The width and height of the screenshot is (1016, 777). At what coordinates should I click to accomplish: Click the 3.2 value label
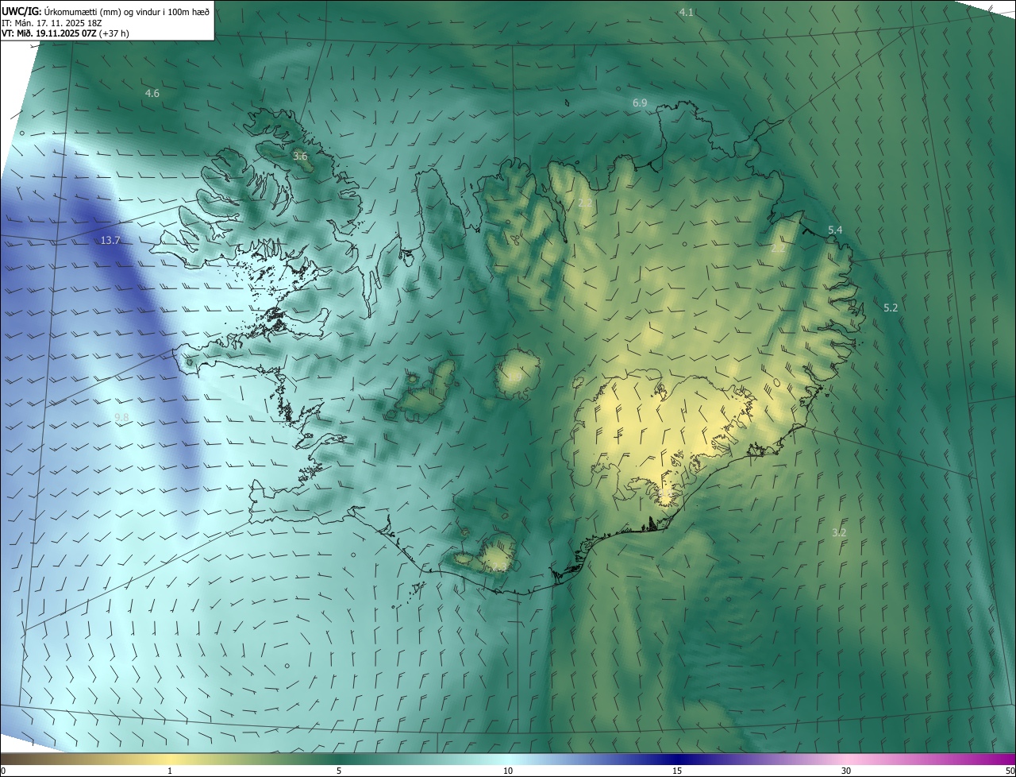[x=839, y=532]
